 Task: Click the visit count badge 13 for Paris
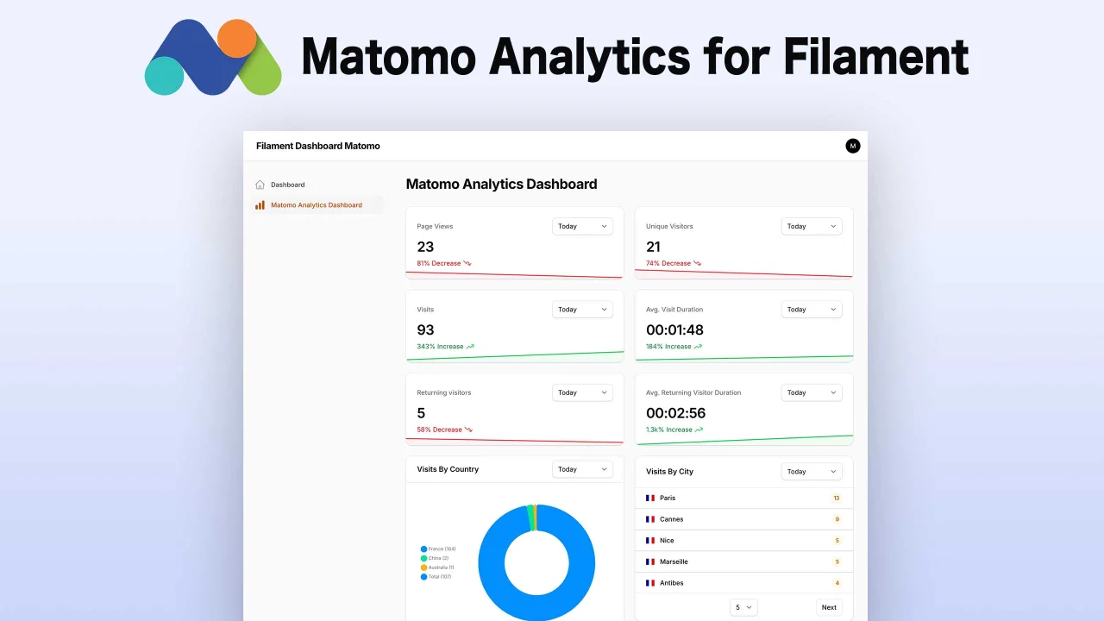836,498
